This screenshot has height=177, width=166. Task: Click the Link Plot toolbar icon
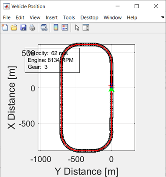click(x=44, y=27)
